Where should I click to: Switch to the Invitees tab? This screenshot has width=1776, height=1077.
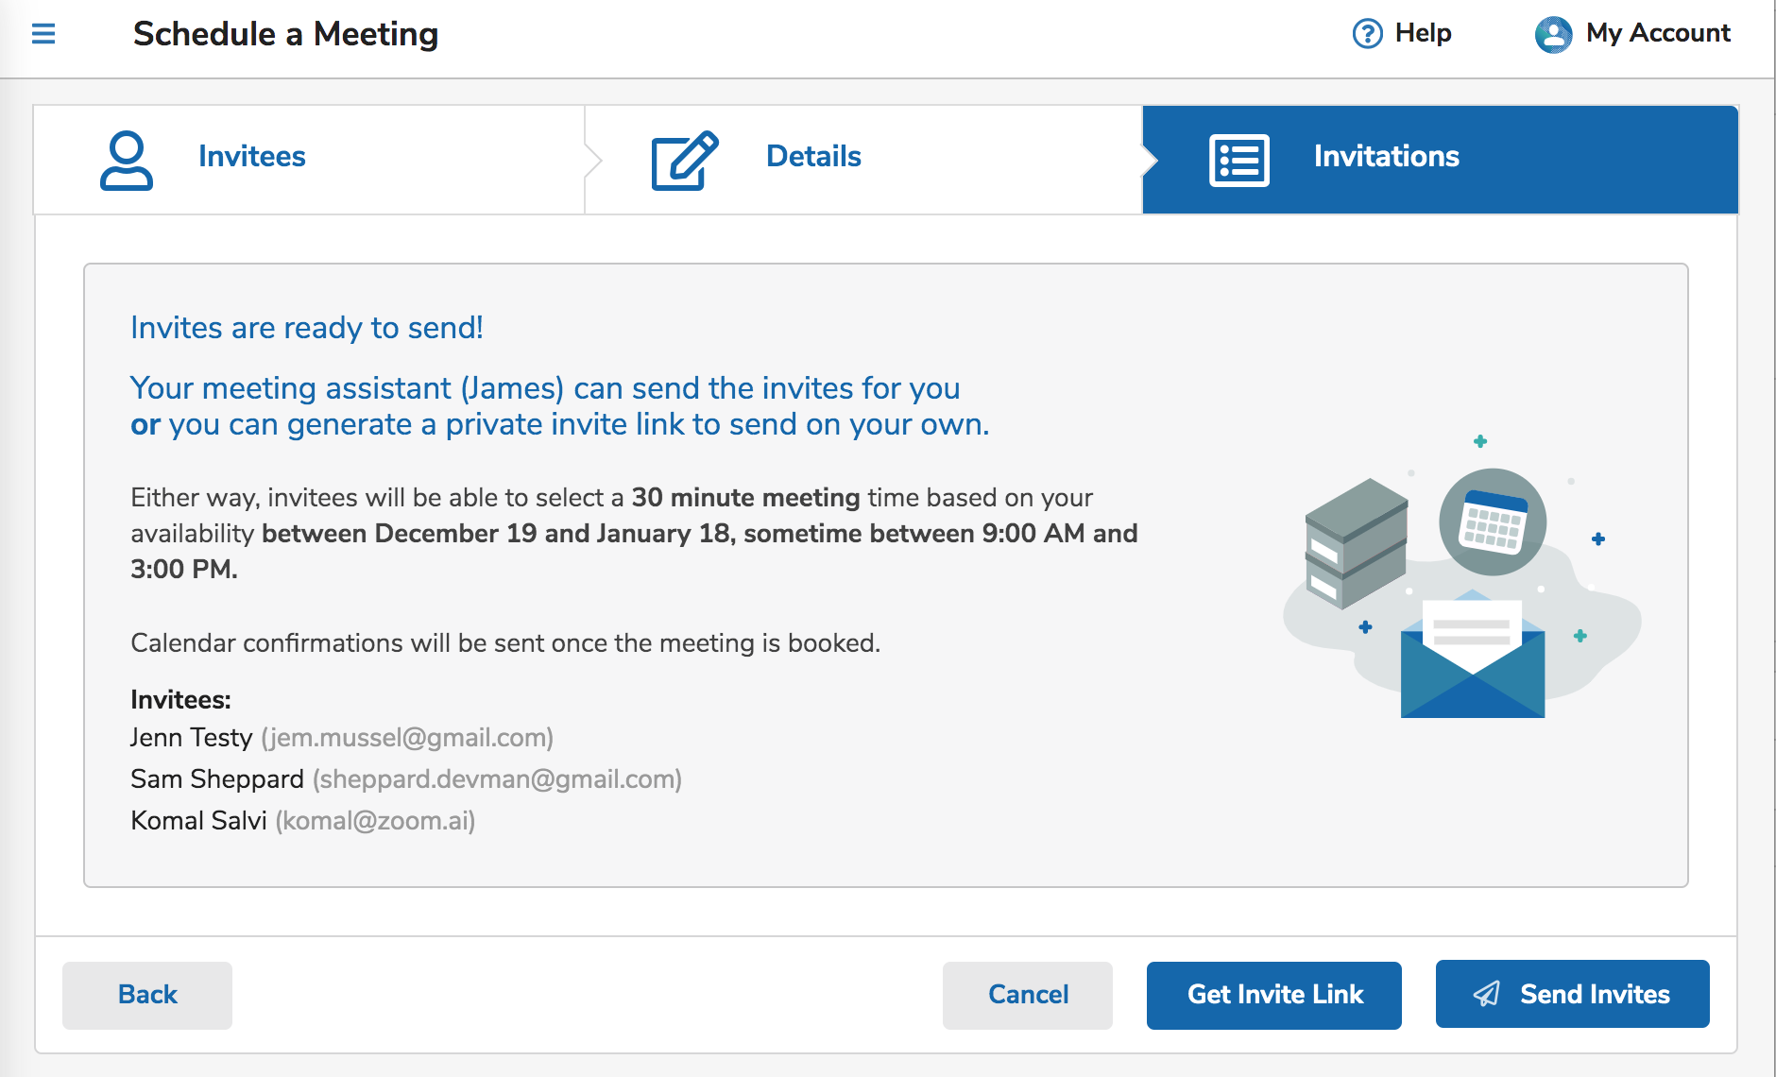tap(251, 156)
